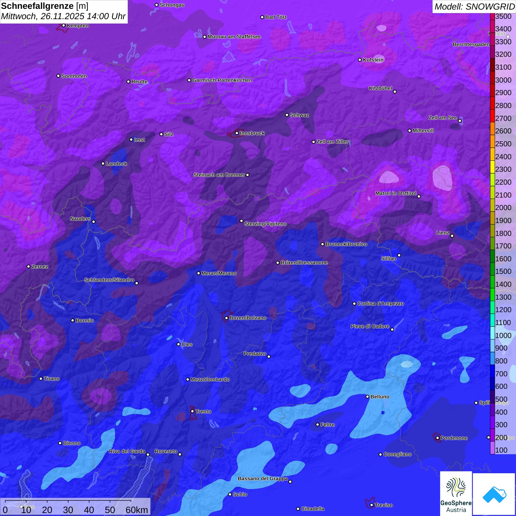The width and height of the screenshot is (516, 516).
Task: Click the Trento city marker
Action: (x=192, y=411)
